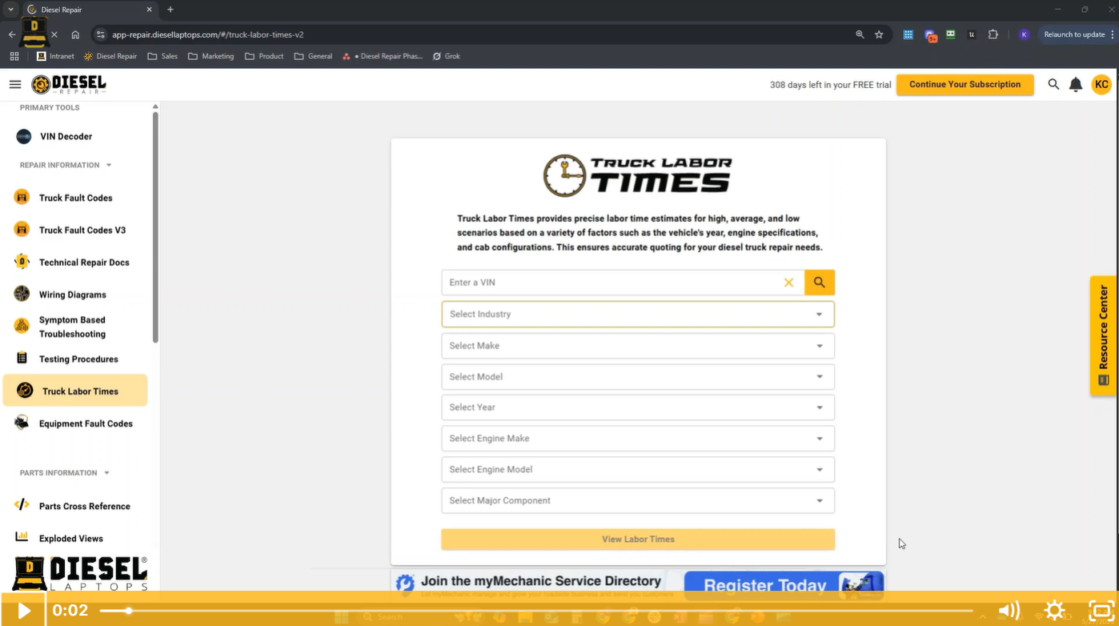This screenshot has height=626, width=1119.
Task: Open the Grok bookmark
Action: [x=446, y=56]
